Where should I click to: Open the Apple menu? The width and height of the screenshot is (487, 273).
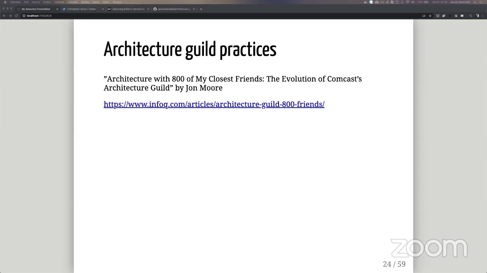(5, 2)
